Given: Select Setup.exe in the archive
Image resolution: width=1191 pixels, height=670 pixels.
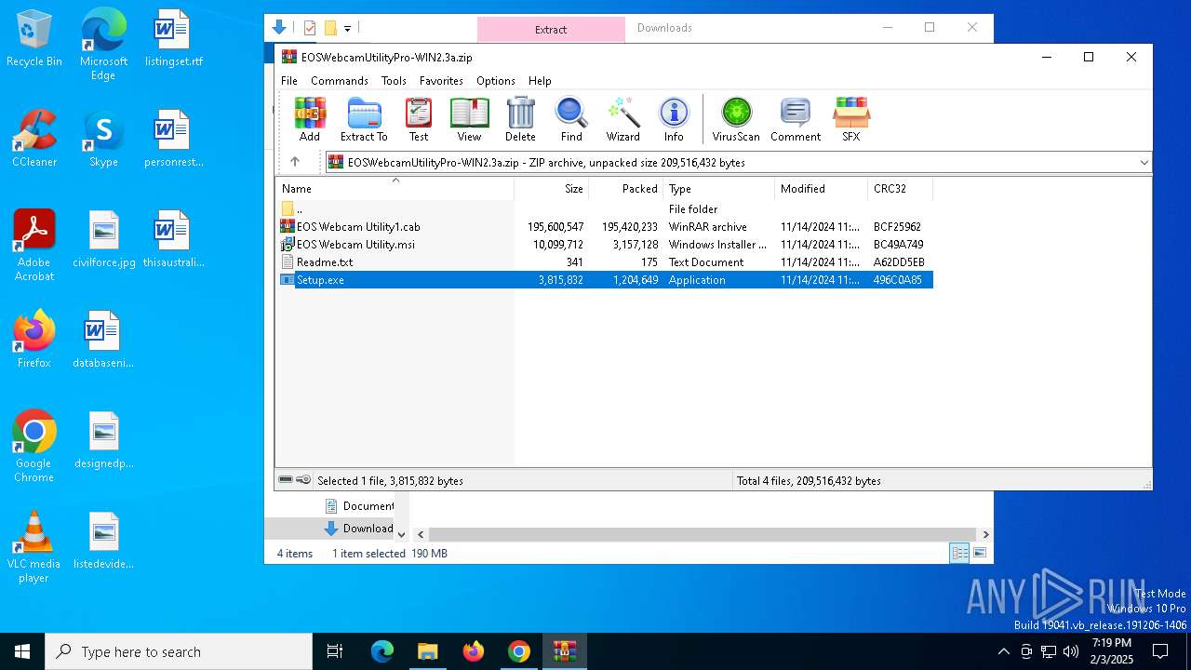Looking at the screenshot, I should click(x=605, y=280).
